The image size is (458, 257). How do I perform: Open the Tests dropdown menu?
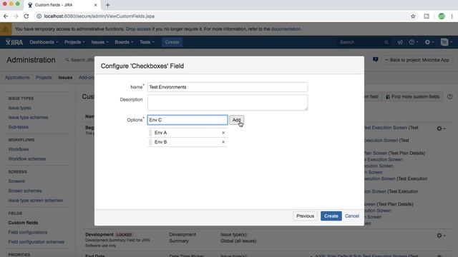click(147, 42)
